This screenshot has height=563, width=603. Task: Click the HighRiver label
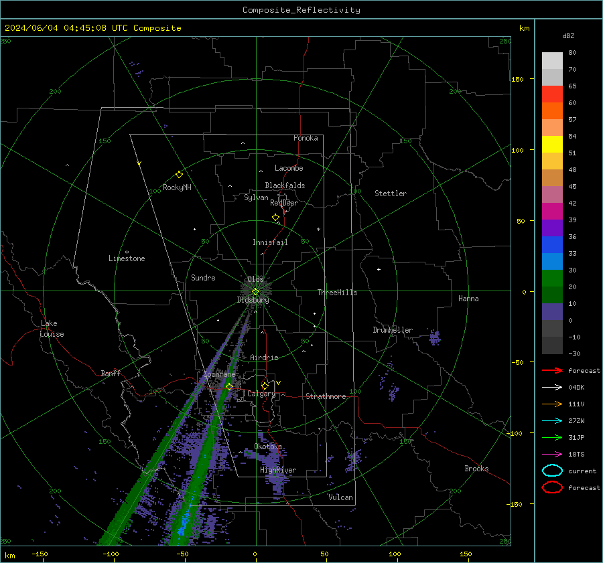278,470
